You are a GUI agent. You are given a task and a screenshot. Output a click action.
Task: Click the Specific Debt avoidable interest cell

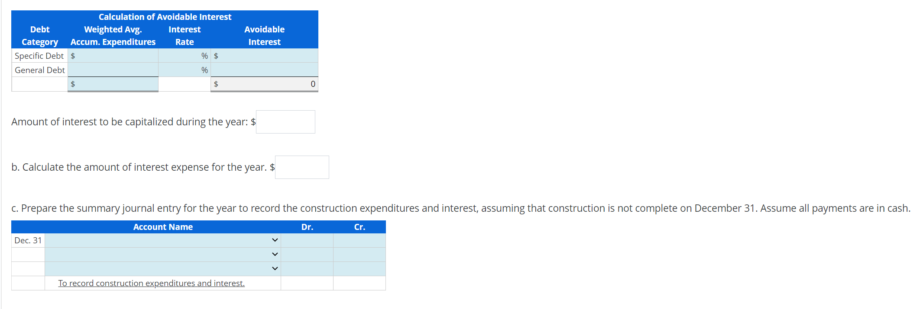pyautogui.click(x=264, y=55)
